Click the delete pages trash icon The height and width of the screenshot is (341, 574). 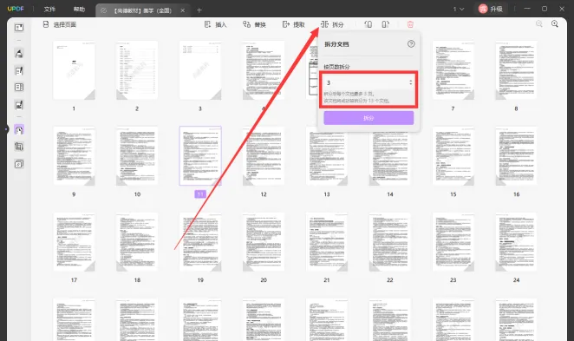[410, 24]
